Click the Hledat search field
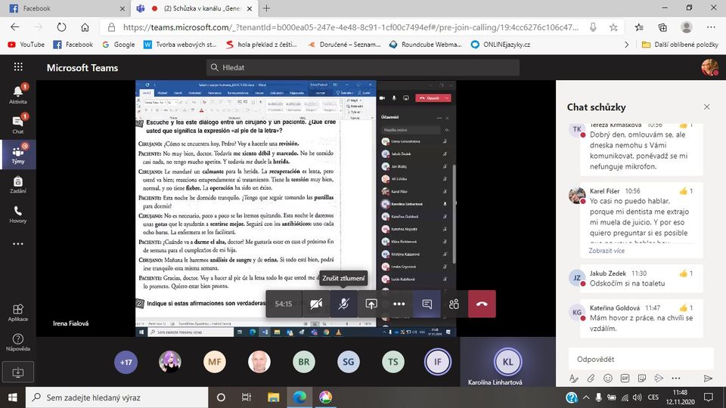Viewport: 726px width, 408px height. (363, 67)
